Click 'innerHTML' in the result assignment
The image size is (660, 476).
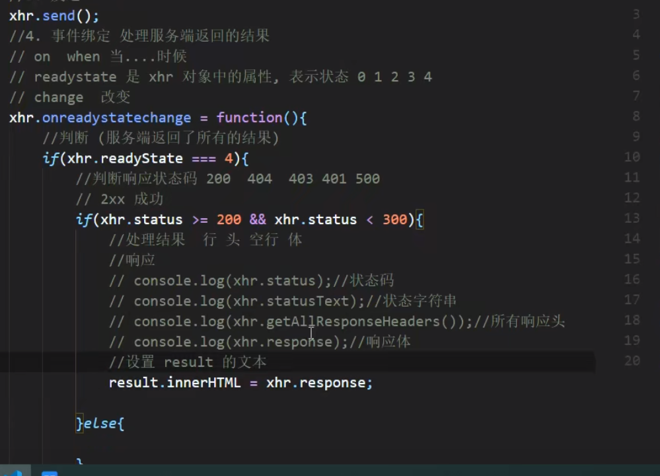(203, 383)
